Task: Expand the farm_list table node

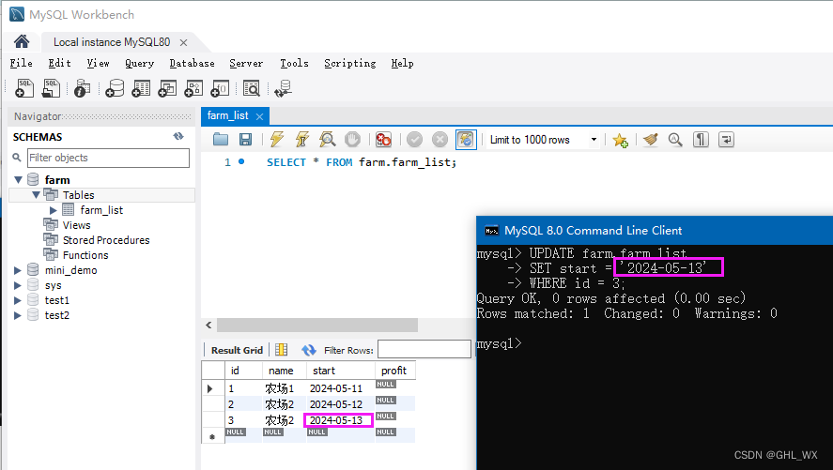Action: tap(54, 210)
